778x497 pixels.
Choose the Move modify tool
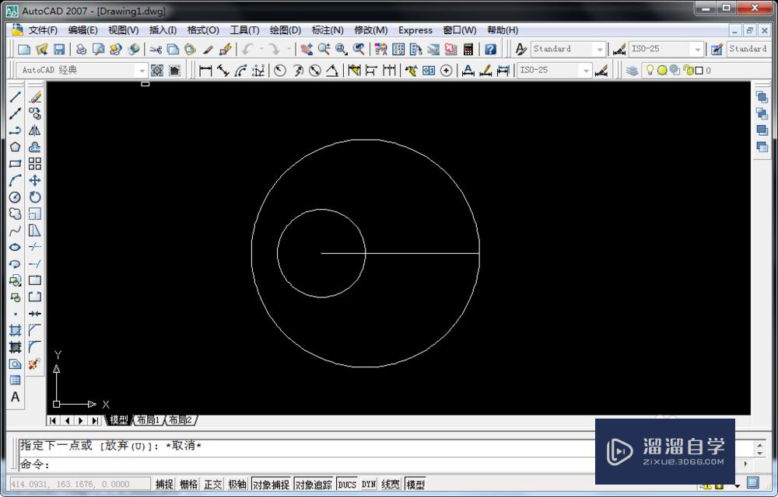pyautogui.click(x=35, y=180)
